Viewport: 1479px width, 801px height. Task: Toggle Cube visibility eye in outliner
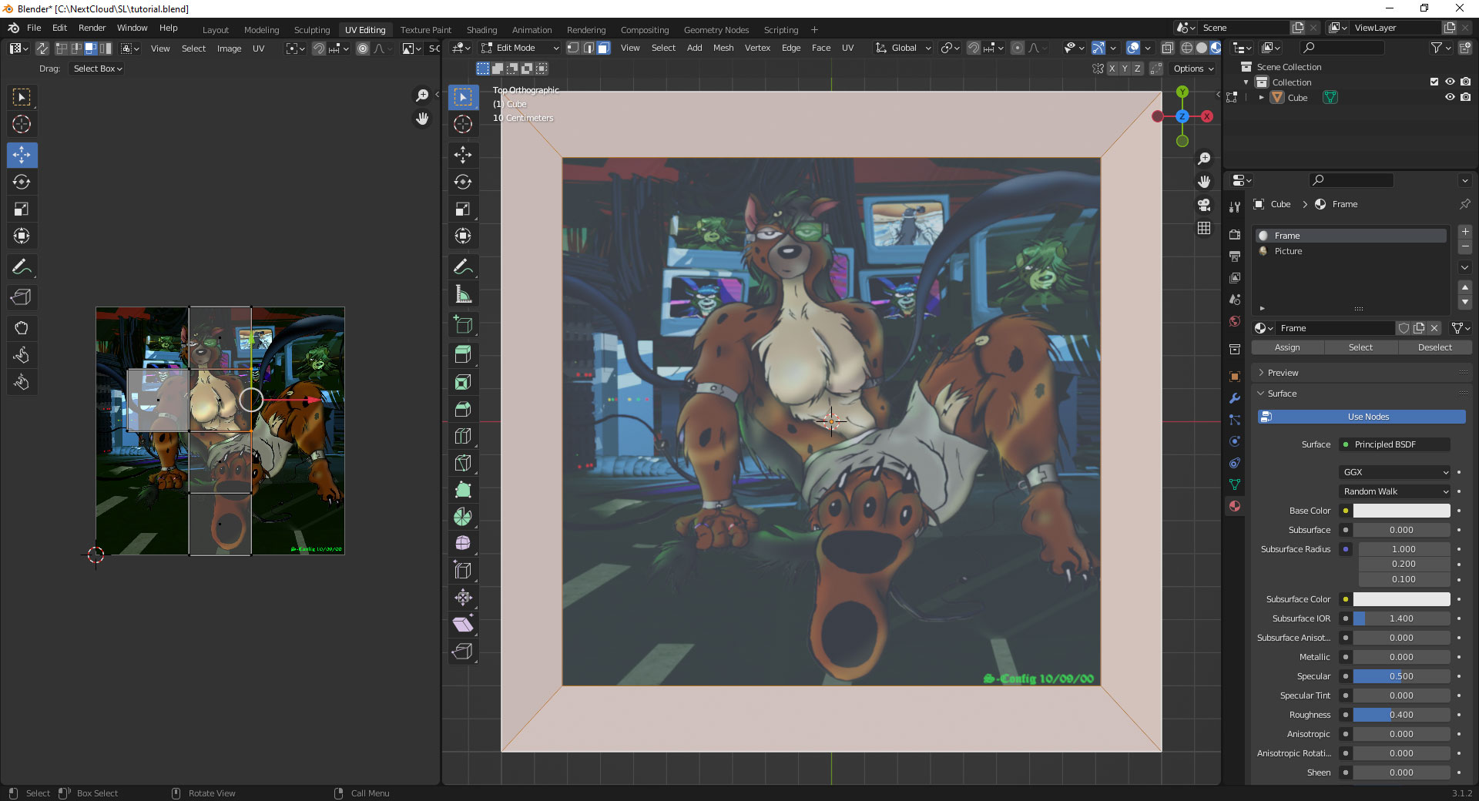pos(1450,98)
